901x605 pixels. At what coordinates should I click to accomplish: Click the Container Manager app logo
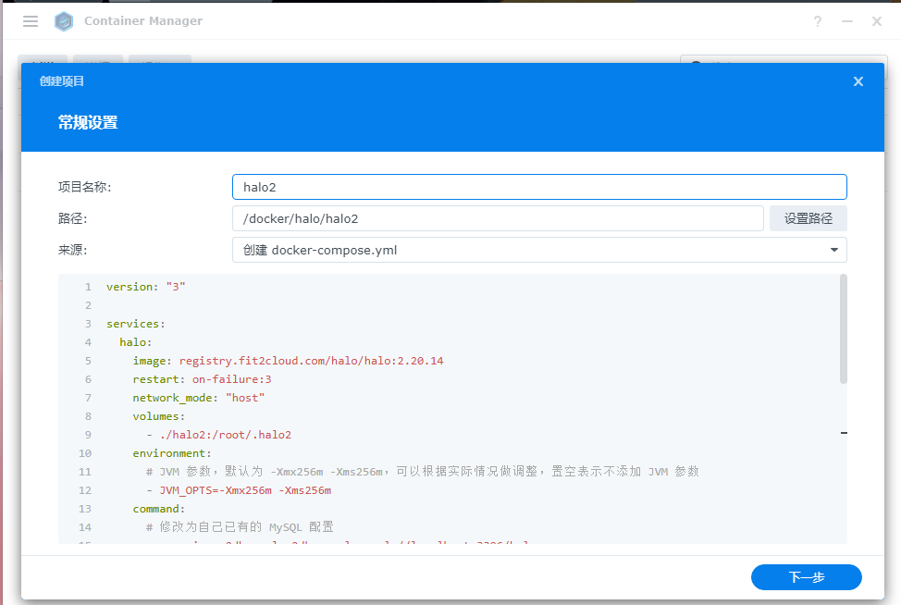(x=64, y=21)
